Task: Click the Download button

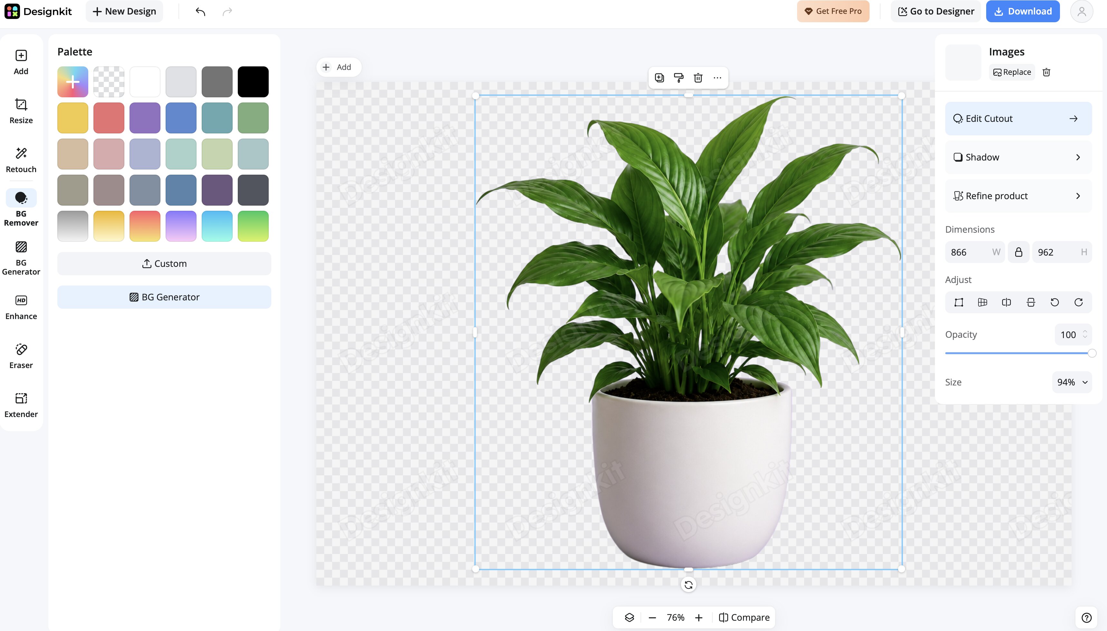Action: click(1023, 11)
